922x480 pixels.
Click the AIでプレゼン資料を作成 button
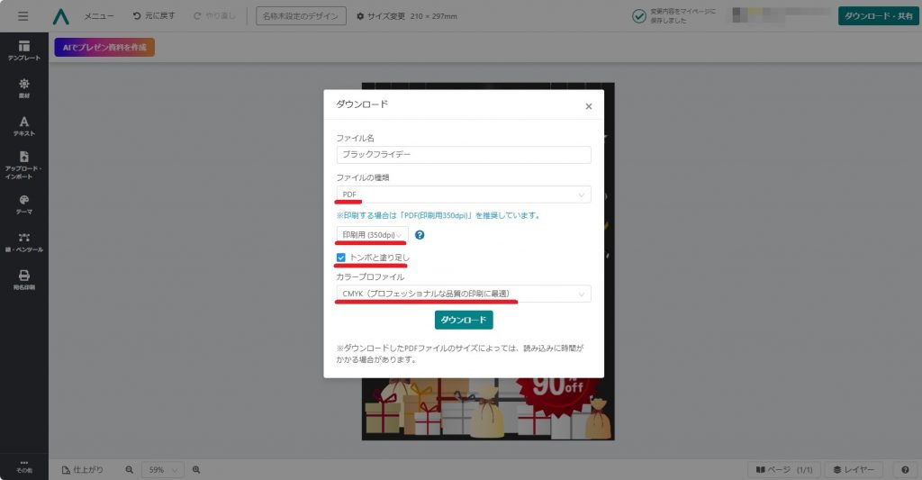(x=104, y=47)
